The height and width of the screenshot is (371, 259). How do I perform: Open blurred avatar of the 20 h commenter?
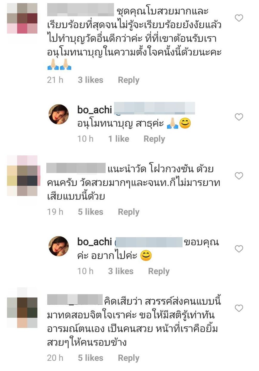[22, 308]
